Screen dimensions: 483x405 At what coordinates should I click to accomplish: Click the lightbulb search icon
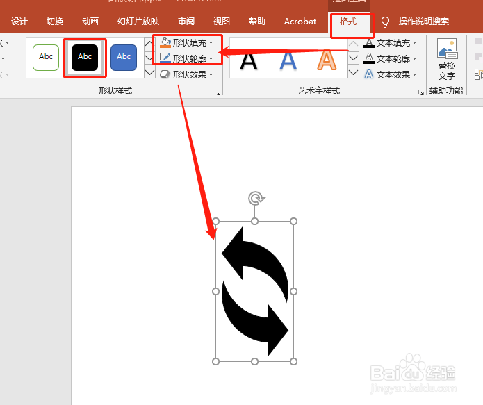point(385,22)
